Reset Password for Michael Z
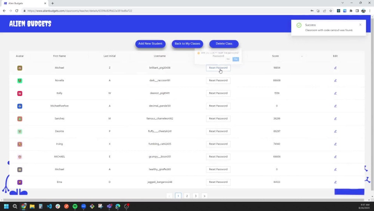The image size is (374, 211). 218,68
